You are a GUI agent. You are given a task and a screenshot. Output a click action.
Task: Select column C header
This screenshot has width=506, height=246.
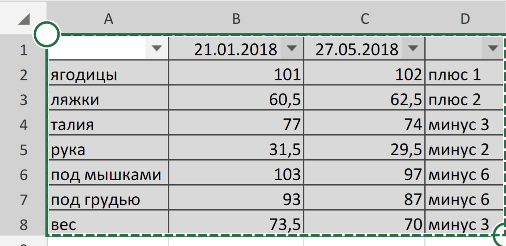point(364,19)
